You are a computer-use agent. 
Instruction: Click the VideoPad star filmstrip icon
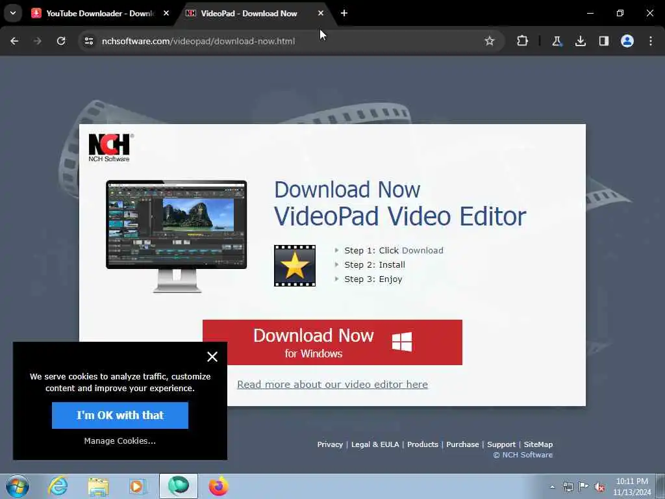295,266
